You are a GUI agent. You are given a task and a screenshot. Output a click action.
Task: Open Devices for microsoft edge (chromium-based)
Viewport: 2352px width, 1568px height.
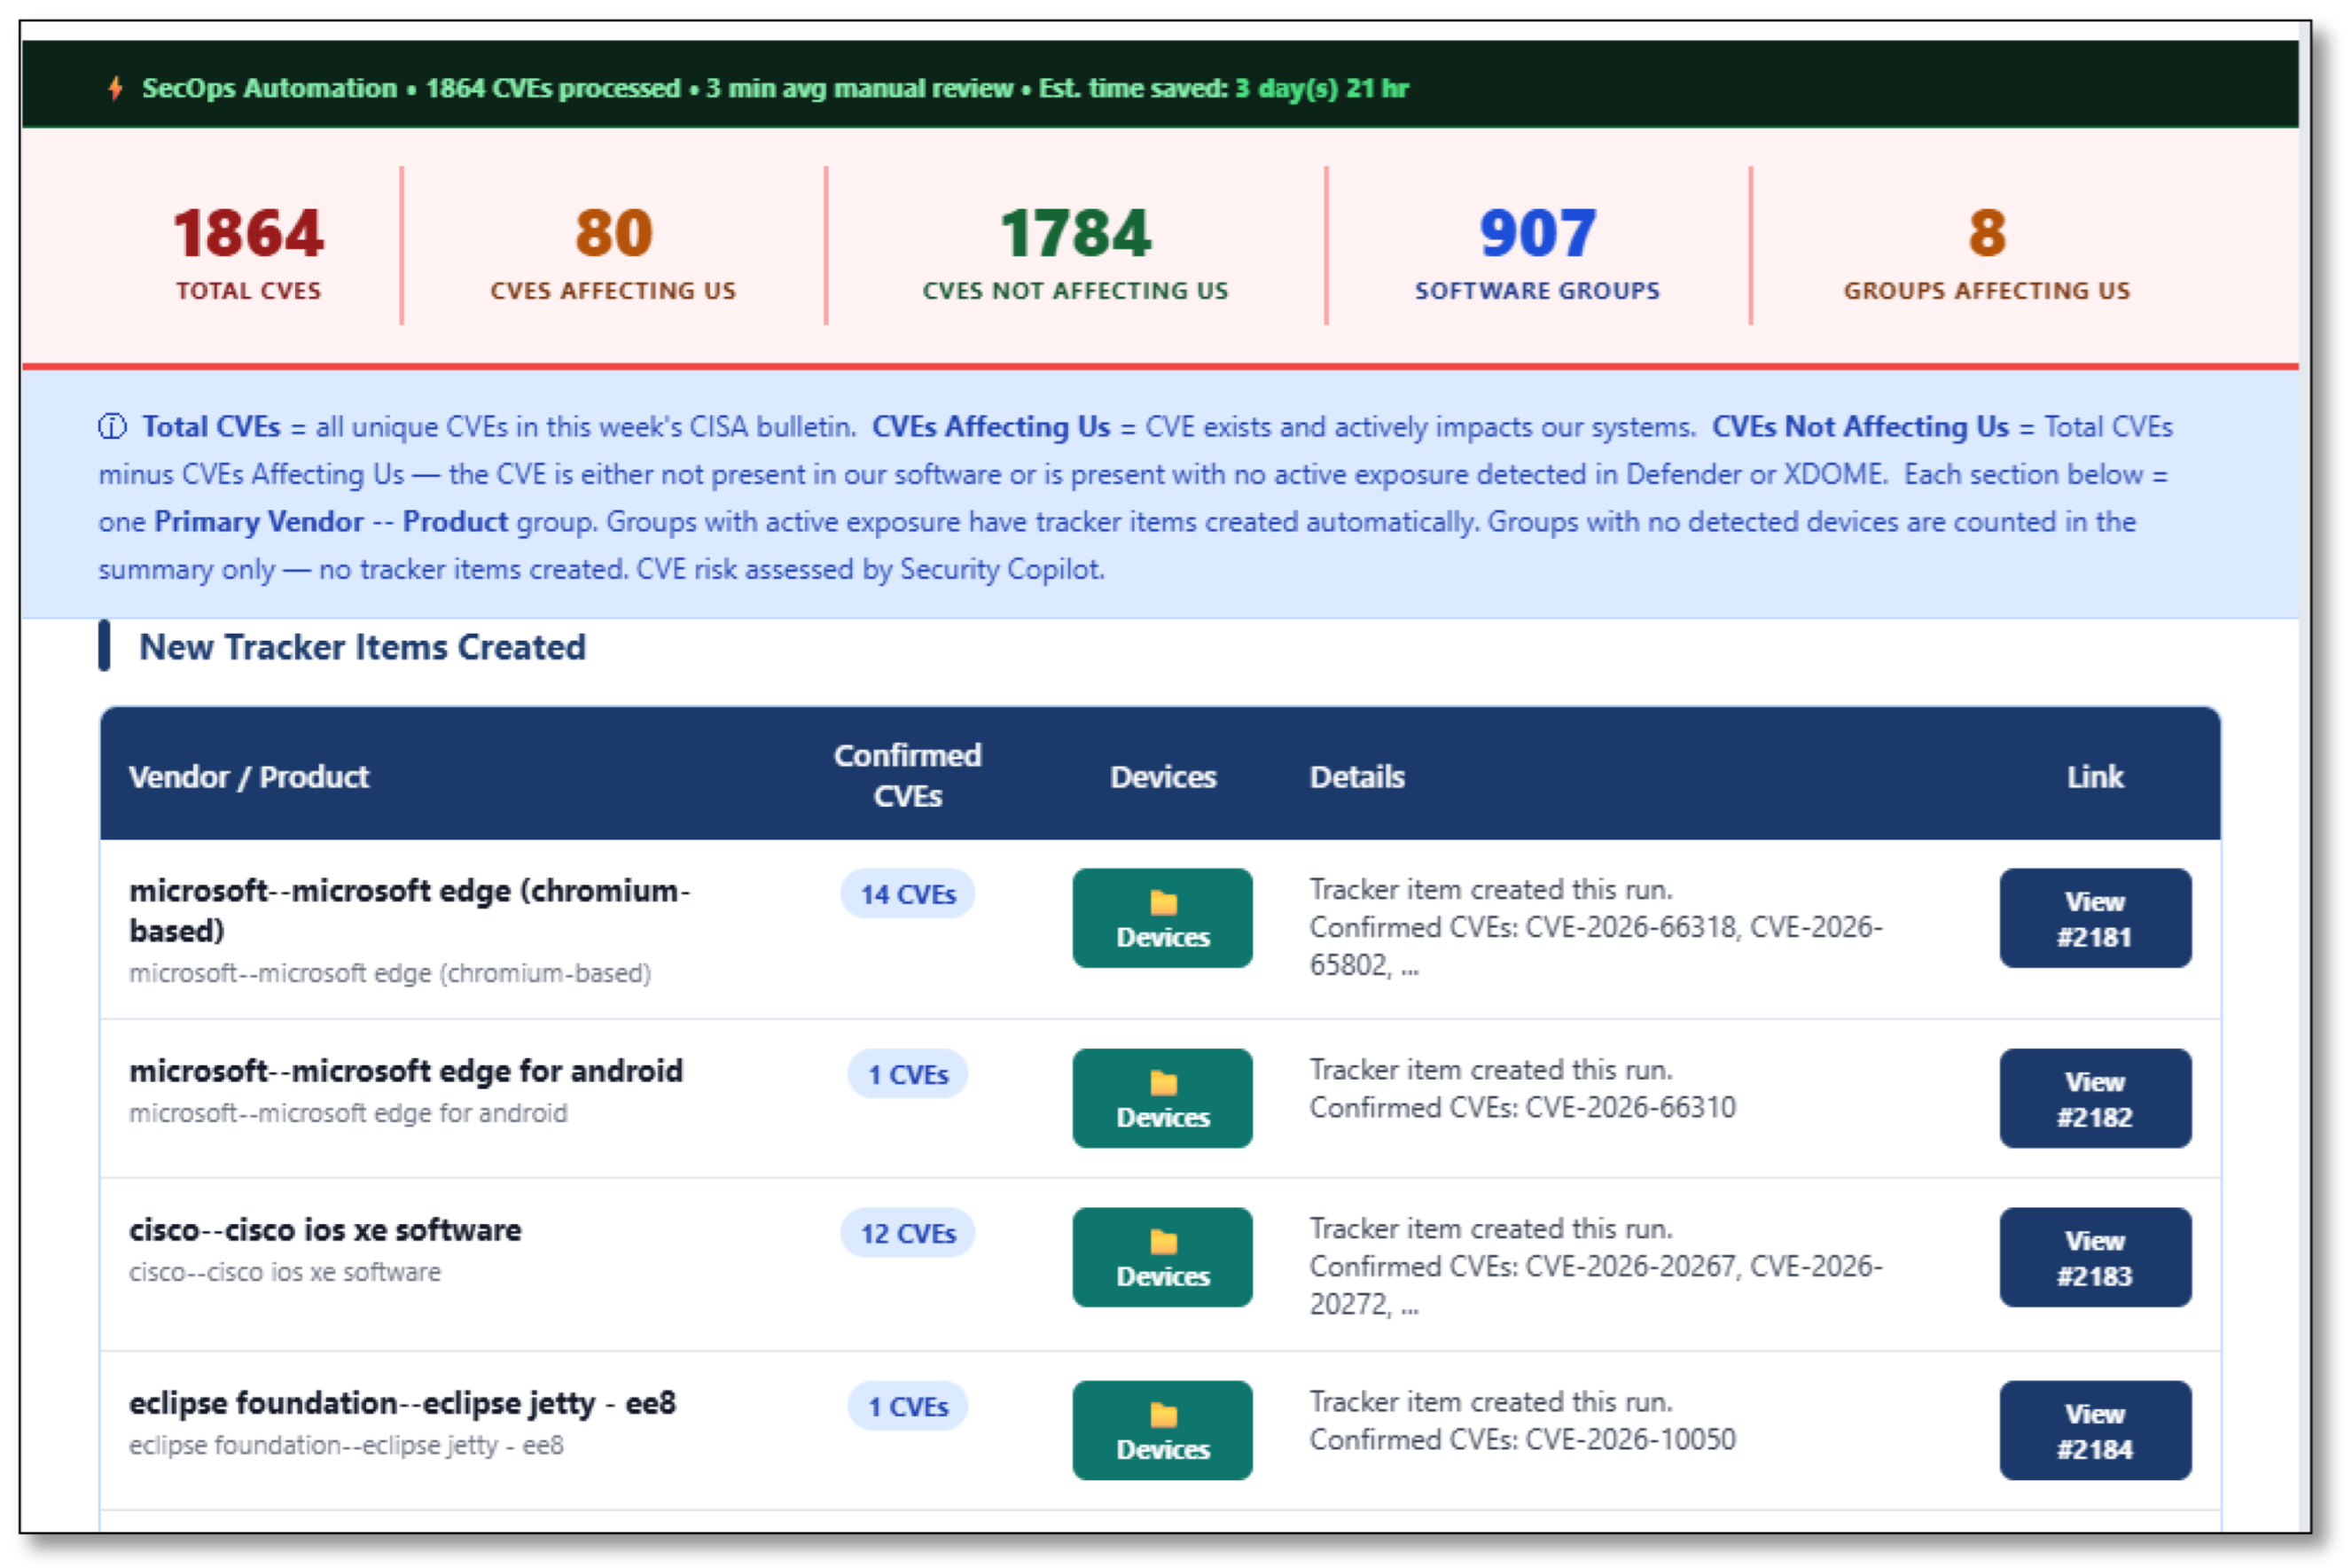pos(1162,918)
